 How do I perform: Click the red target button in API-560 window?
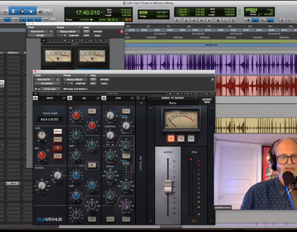tap(122, 32)
